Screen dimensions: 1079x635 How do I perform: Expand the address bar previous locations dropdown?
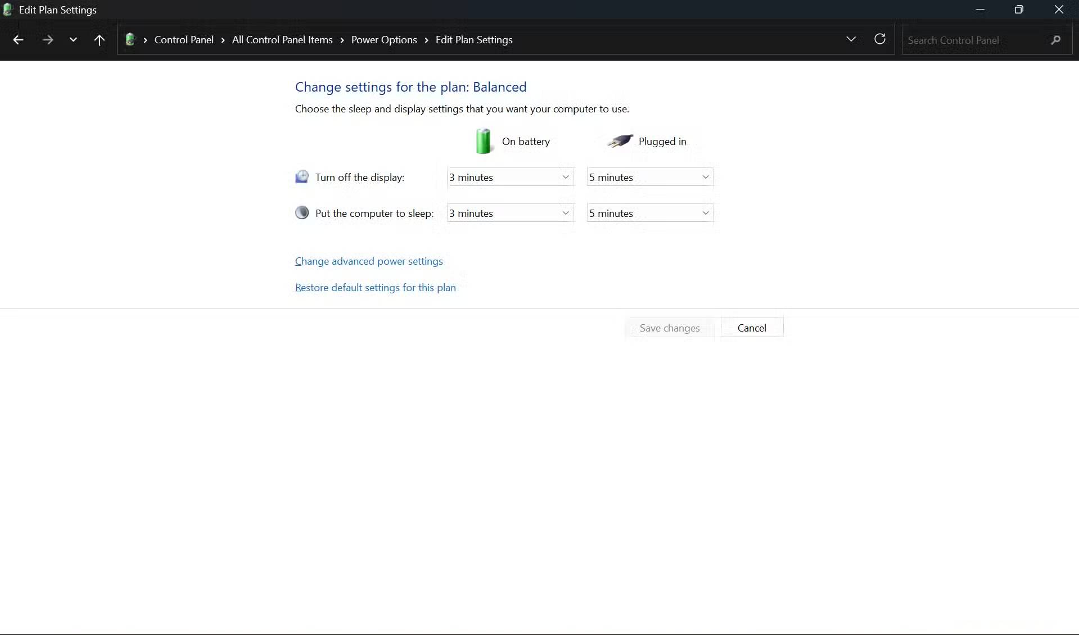pyautogui.click(x=851, y=39)
